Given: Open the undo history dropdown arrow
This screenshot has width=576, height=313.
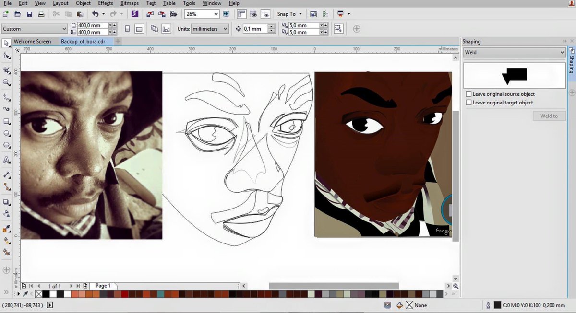Looking at the screenshot, I should pos(103,14).
